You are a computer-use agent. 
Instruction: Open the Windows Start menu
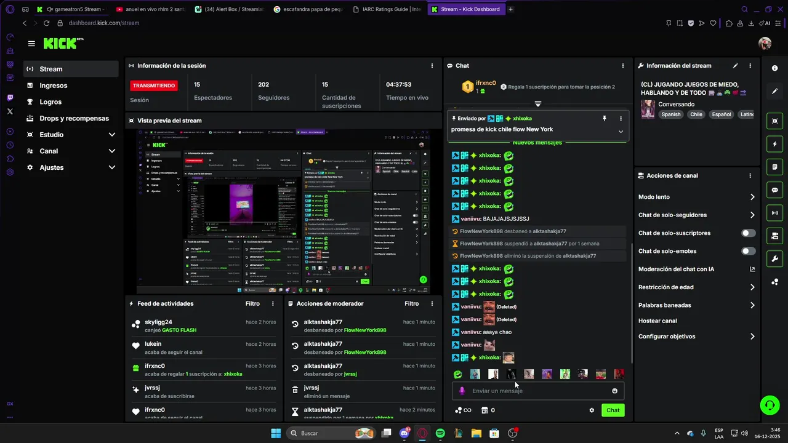coord(276,433)
